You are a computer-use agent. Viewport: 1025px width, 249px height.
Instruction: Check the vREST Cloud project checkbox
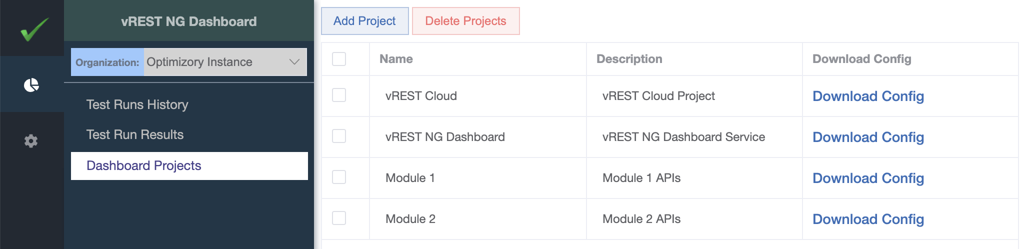click(339, 95)
